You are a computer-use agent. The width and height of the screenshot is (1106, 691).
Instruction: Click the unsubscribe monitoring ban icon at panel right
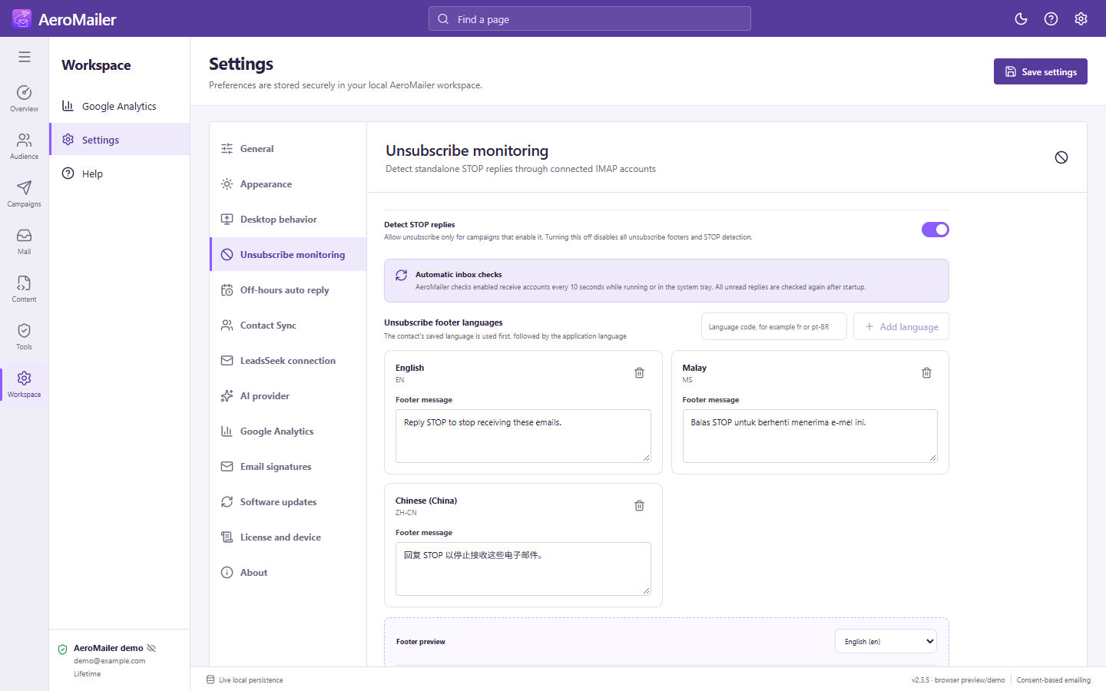click(1061, 157)
